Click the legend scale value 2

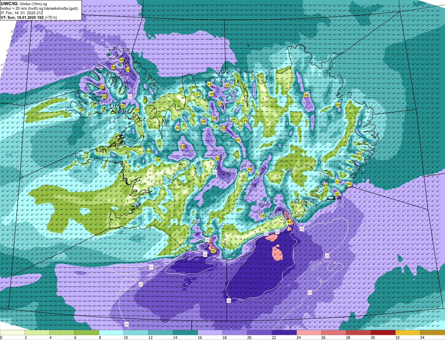coord(25,338)
